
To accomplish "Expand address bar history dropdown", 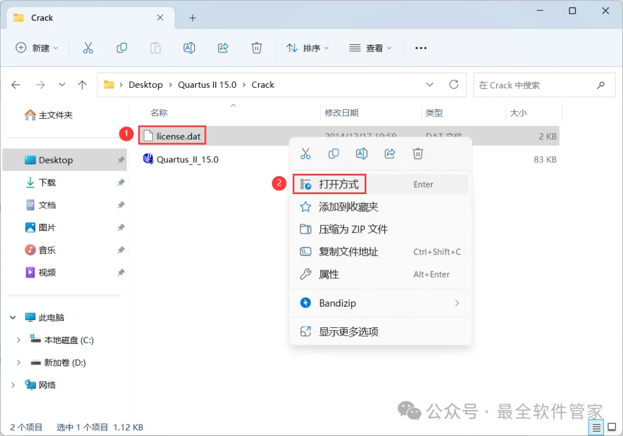I will [x=430, y=85].
